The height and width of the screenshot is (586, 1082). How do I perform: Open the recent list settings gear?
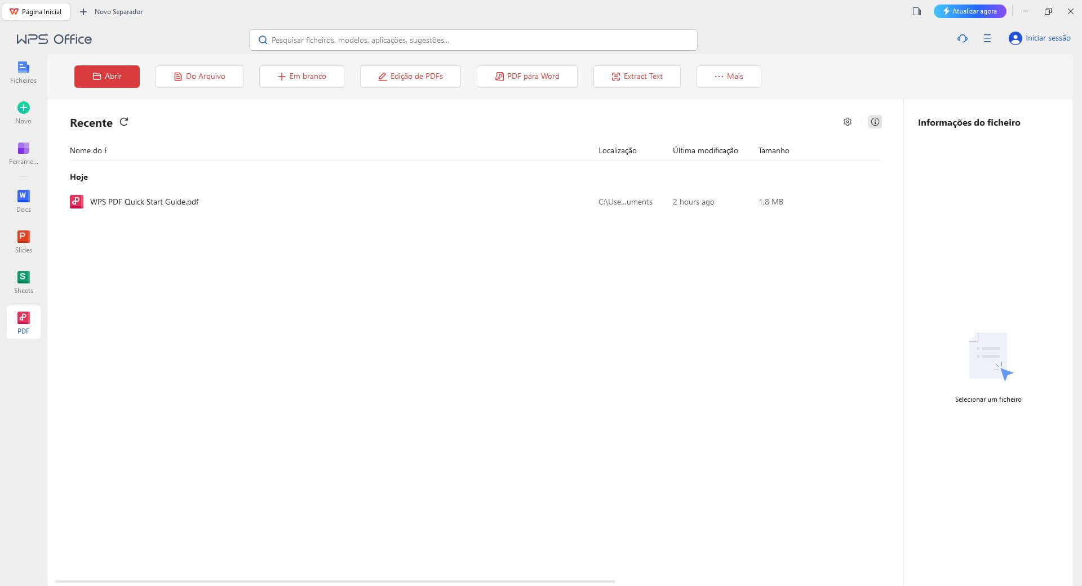tap(847, 122)
